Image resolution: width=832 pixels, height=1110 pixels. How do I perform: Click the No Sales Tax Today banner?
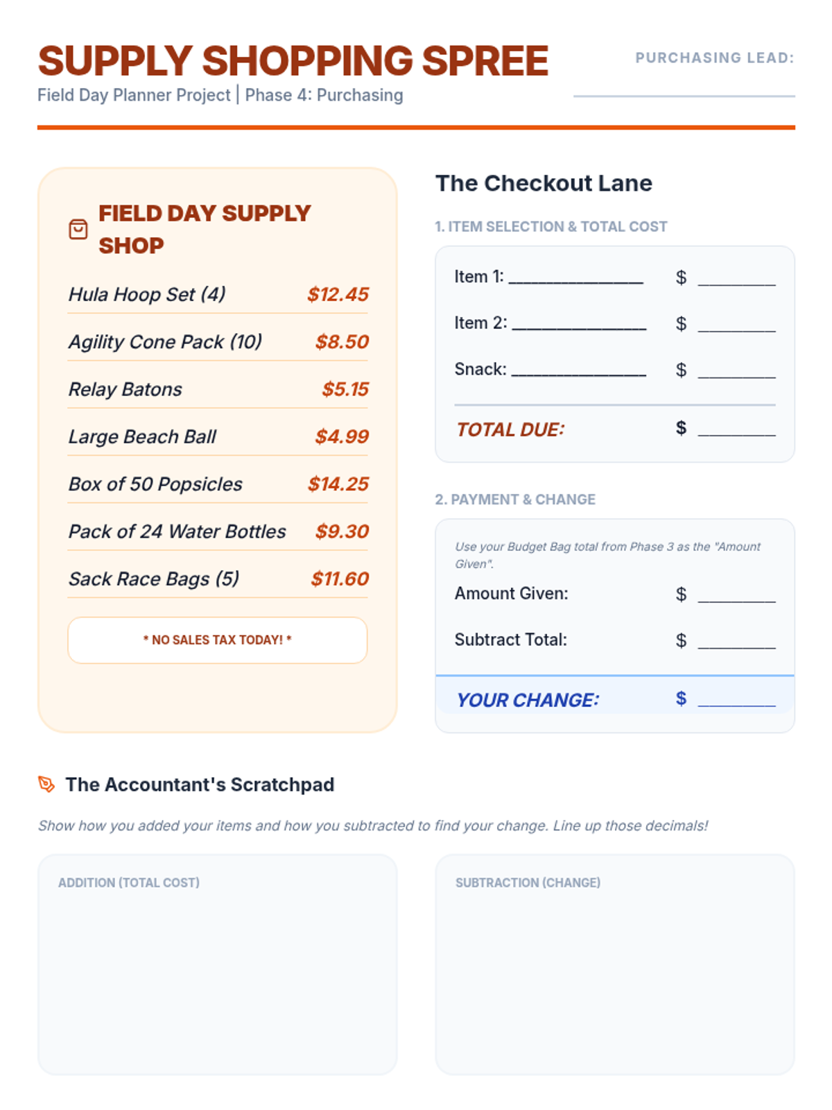tap(217, 640)
